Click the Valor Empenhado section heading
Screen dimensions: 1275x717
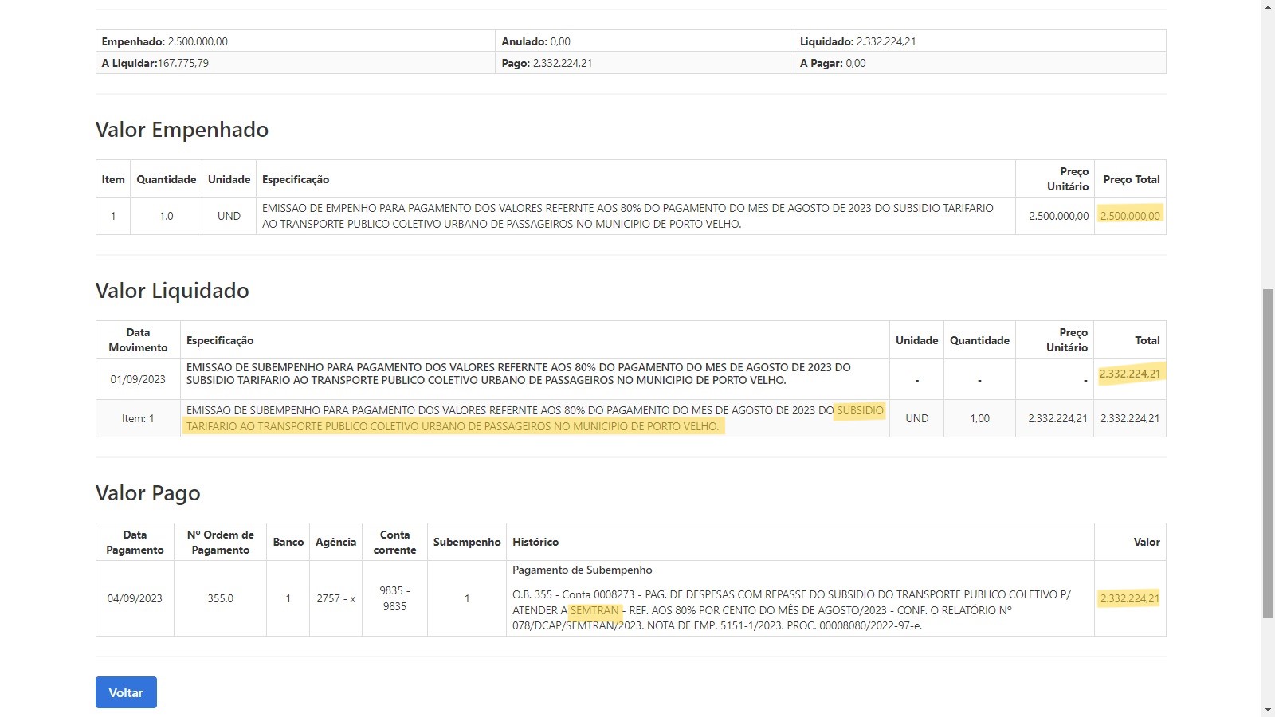point(182,130)
